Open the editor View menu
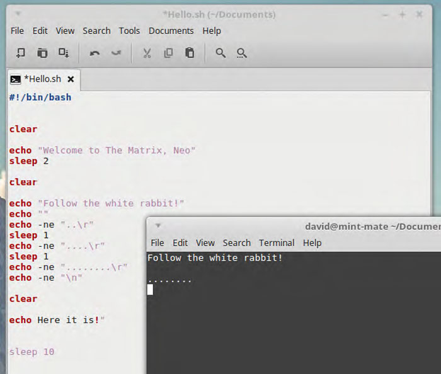 pos(65,31)
